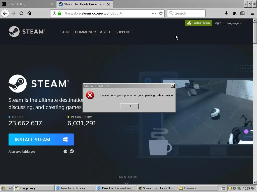Click the Steam taskbar window button
The width and height of the screenshot is (257, 192).
[157, 188]
